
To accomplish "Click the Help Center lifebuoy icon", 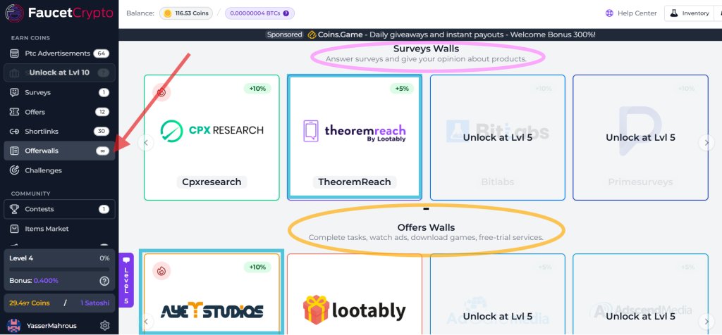I will (610, 13).
